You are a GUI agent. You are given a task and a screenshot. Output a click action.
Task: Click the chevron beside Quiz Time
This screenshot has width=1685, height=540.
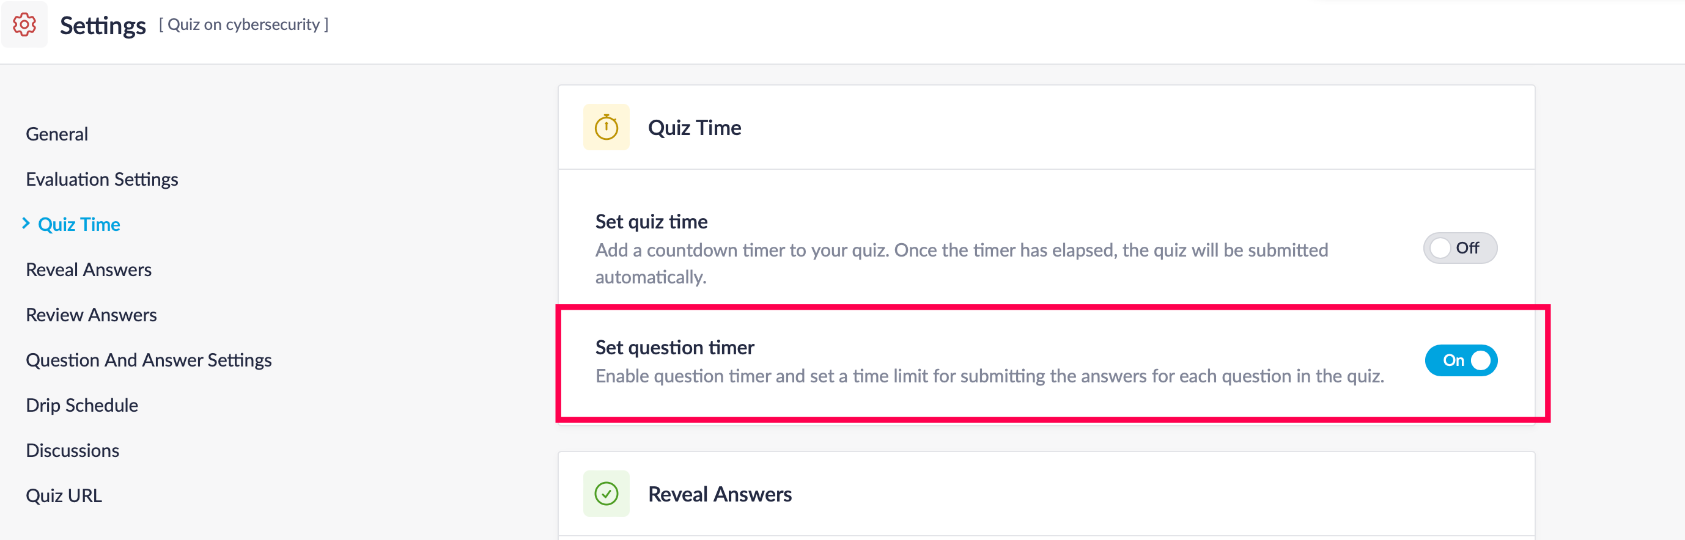pyautogui.click(x=26, y=224)
